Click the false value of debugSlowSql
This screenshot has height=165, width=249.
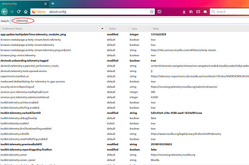point(154,118)
